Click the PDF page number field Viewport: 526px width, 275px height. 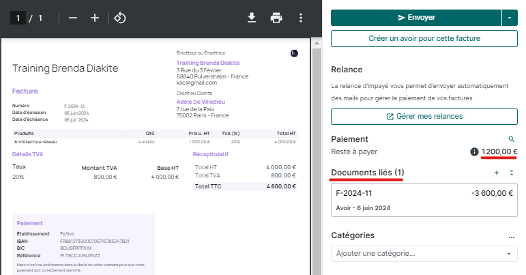pyautogui.click(x=18, y=18)
